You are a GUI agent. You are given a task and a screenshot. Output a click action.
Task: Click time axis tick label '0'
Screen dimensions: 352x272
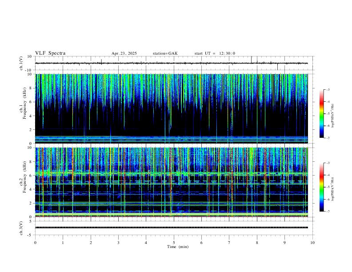(x=35, y=243)
